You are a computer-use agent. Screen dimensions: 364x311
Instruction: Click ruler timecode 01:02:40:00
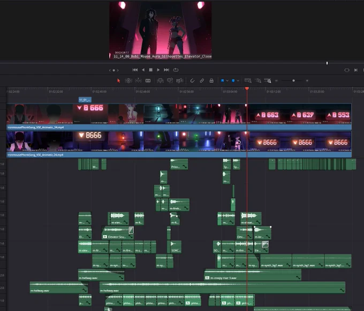pyautogui.click(x=100, y=92)
